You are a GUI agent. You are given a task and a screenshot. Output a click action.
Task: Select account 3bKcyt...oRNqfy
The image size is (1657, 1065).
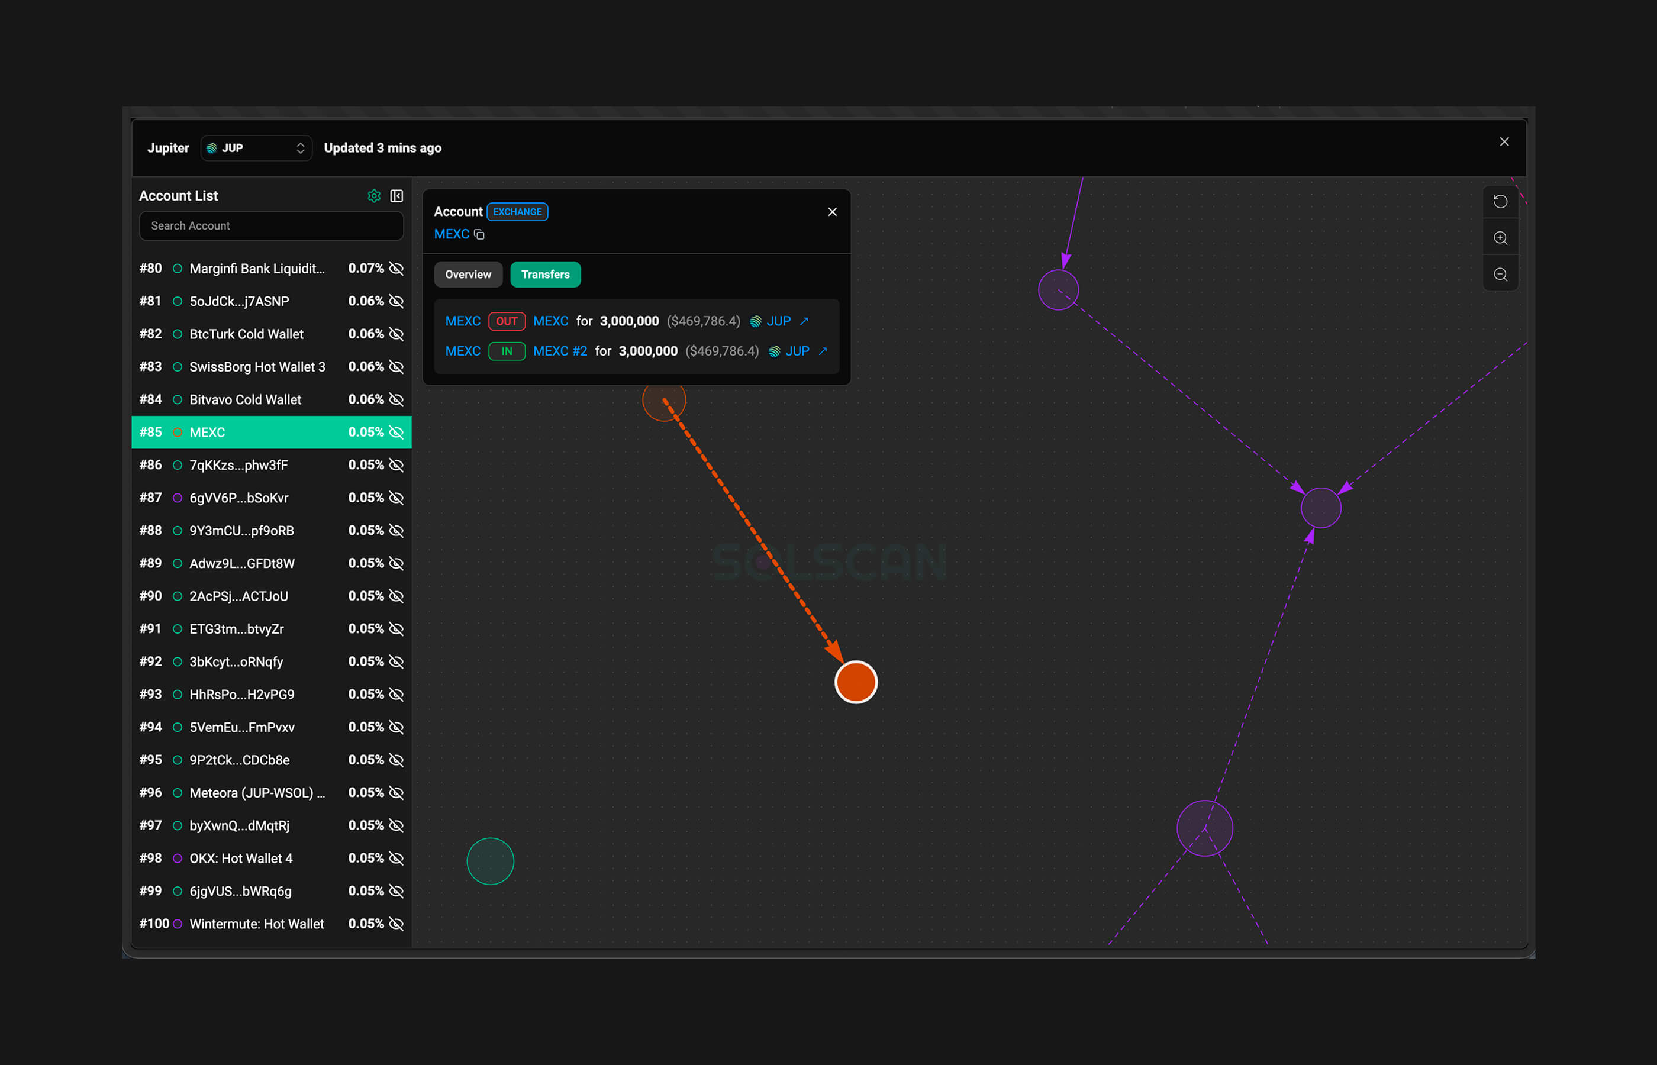point(271,661)
